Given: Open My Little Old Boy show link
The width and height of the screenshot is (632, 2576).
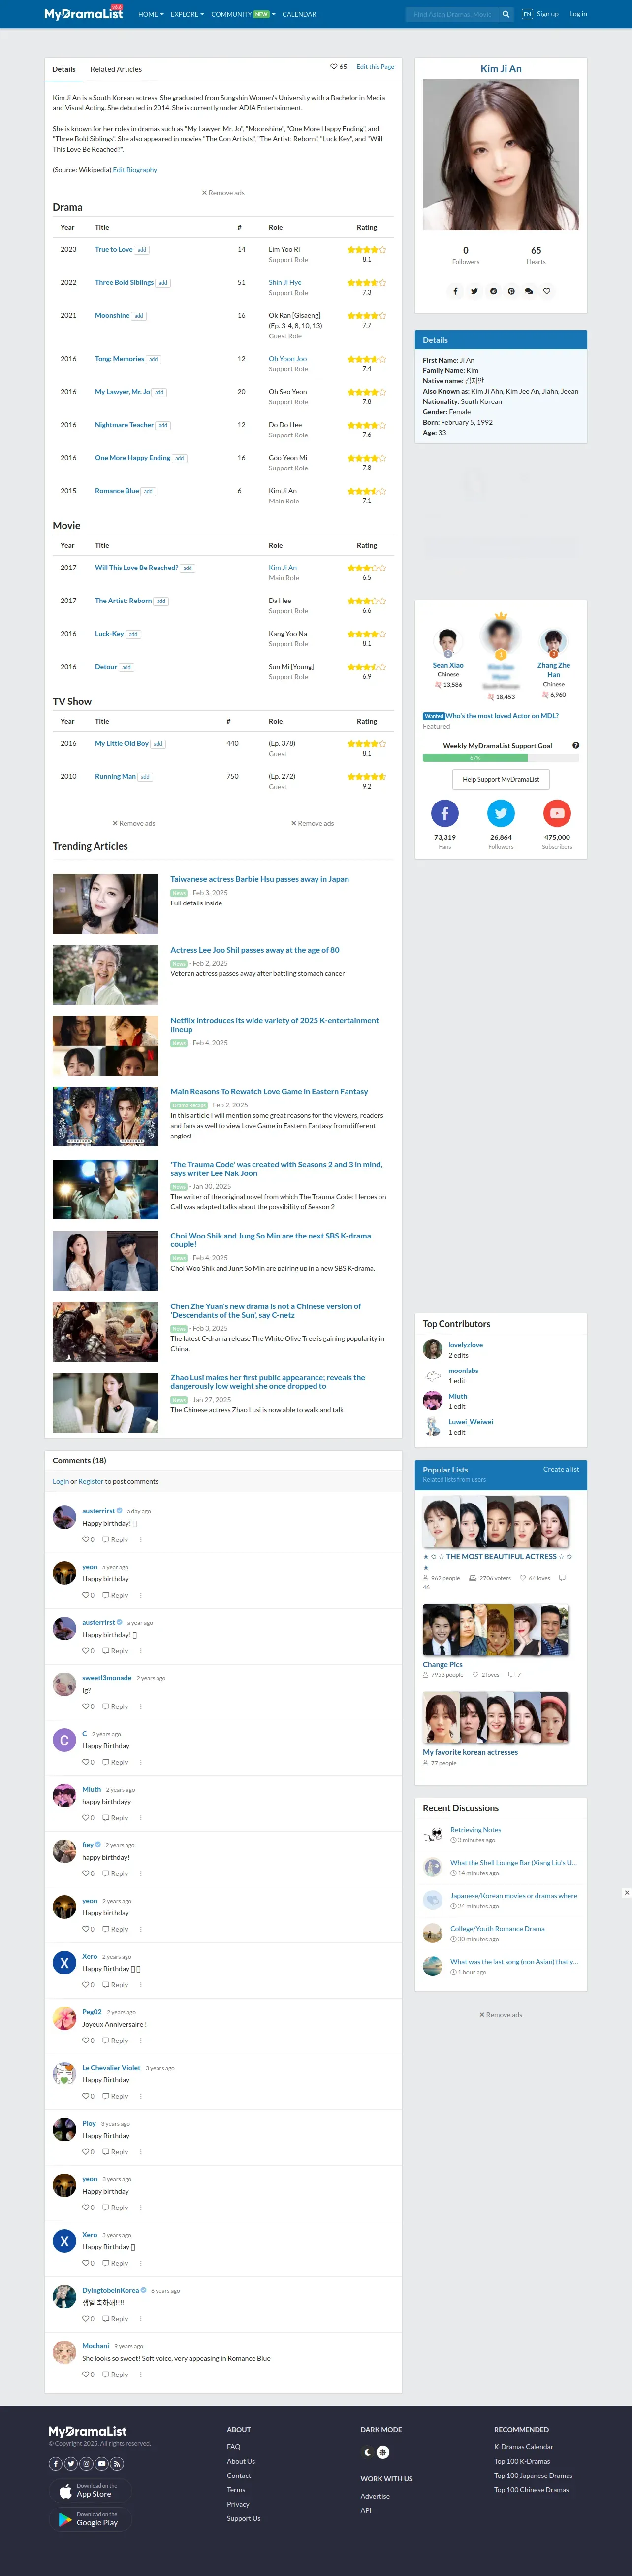Looking at the screenshot, I should point(122,743).
